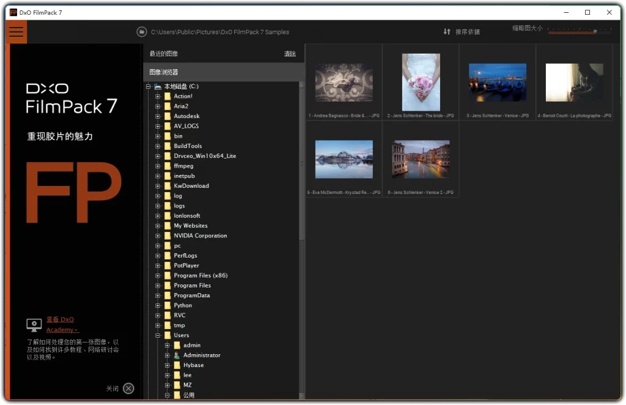Image resolution: width=626 pixels, height=405 pixels.
Task: Select the Program Files folder row
Action: pos(192,286)
